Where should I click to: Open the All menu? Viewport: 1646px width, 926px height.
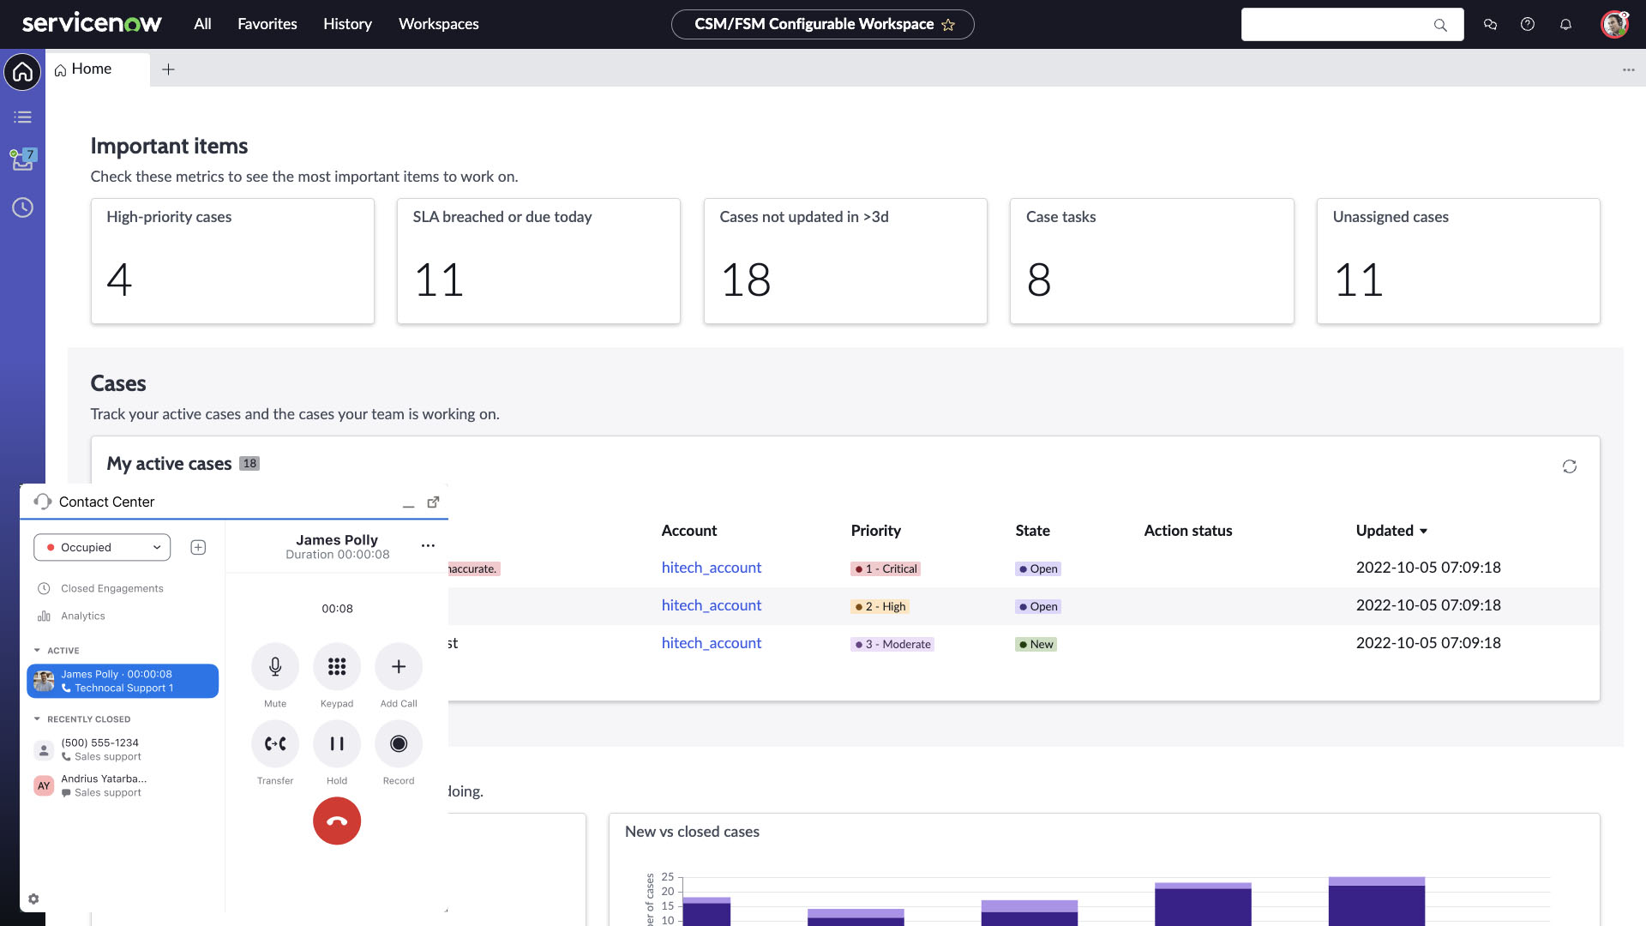[x=202, y=24]
